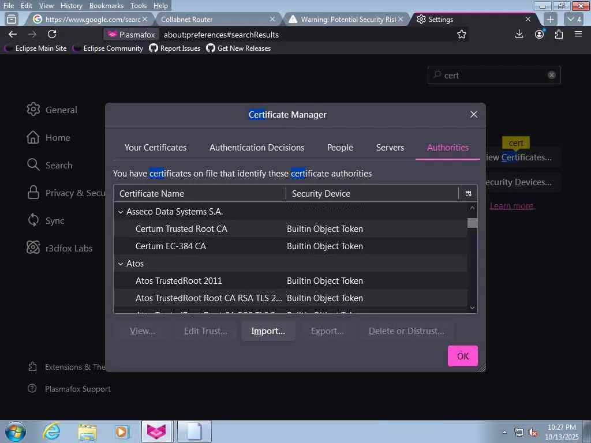Collapse the Asseco Data Systems S.A. group
591x443 pixels.
(x=120, y=212)
